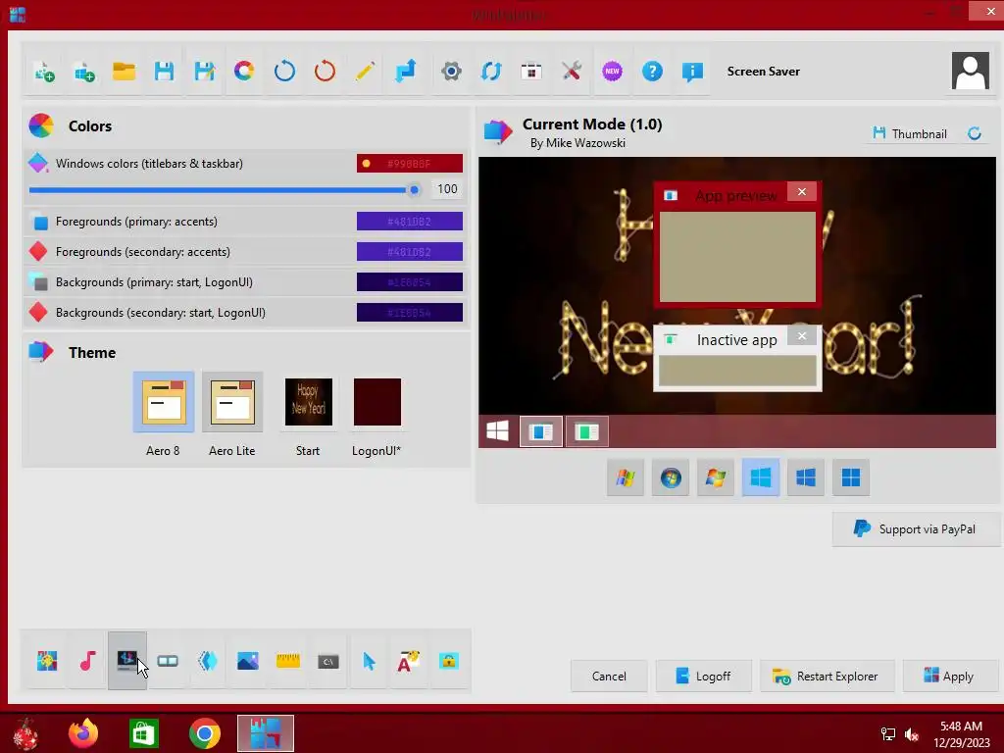
Task: Click the Windows logo with green plus toolbar icon
Action: (x=84, y=71)
